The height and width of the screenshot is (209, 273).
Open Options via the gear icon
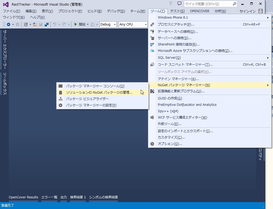tap(152, 144)
